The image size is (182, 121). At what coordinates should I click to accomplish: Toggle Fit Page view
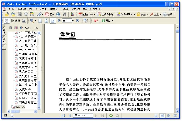click(x=46, y=21)
